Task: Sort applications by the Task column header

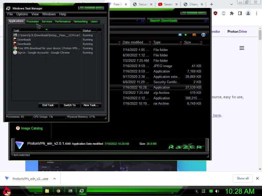Action: tap(46, 31)
